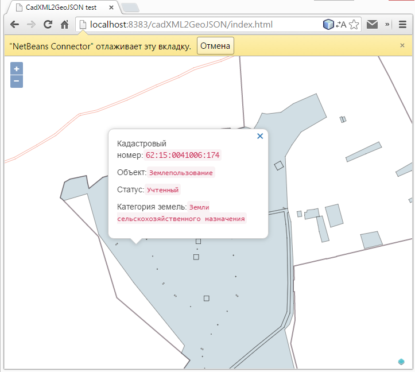Bookmark this page with the star icon

pos(354,25)
